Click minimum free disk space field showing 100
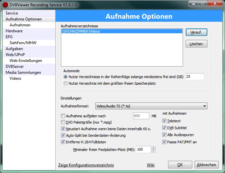This screenshot has height=173, width=225. coord(143,149)
